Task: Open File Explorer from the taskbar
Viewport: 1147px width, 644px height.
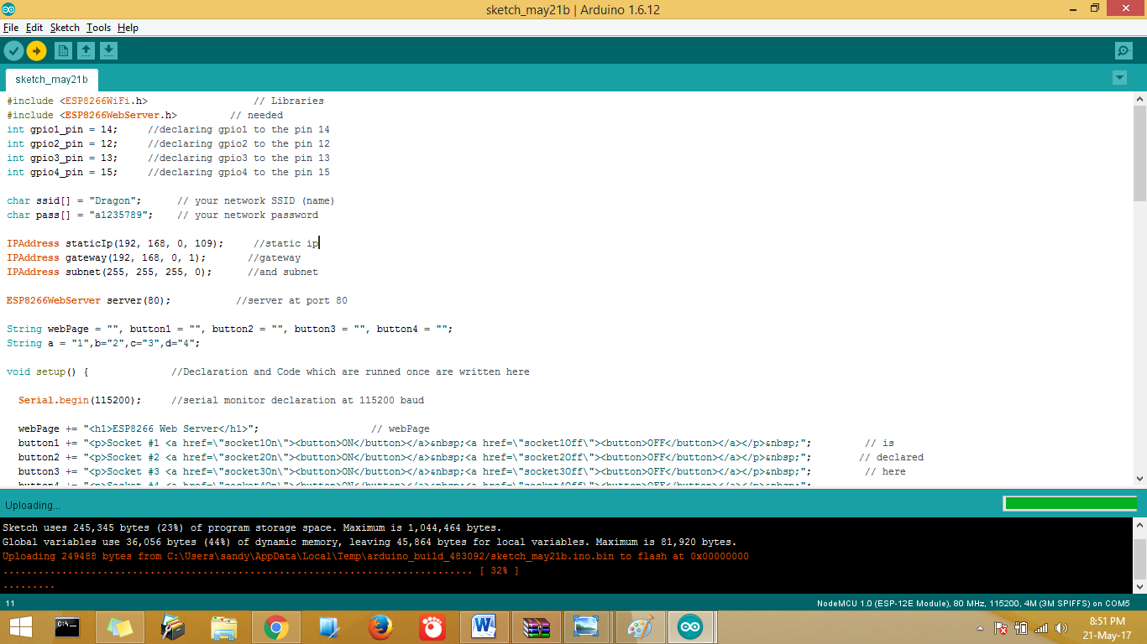Action: [224, 627]
